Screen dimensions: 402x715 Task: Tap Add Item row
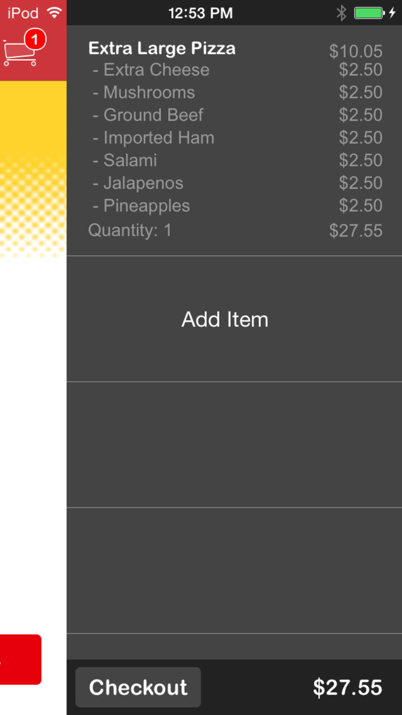pyautogui.click(x=234, y=319)
